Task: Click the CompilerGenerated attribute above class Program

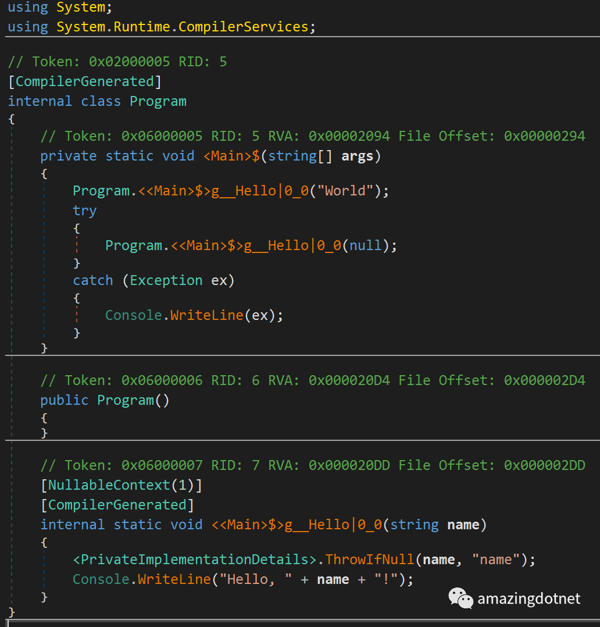Action: (85, 81)
